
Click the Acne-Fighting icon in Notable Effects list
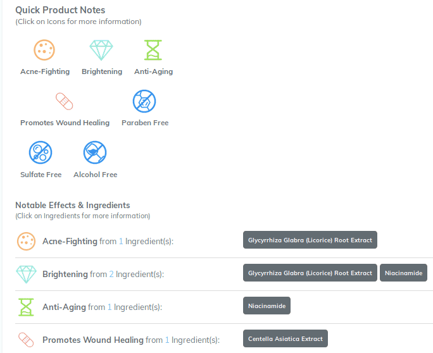26,241
